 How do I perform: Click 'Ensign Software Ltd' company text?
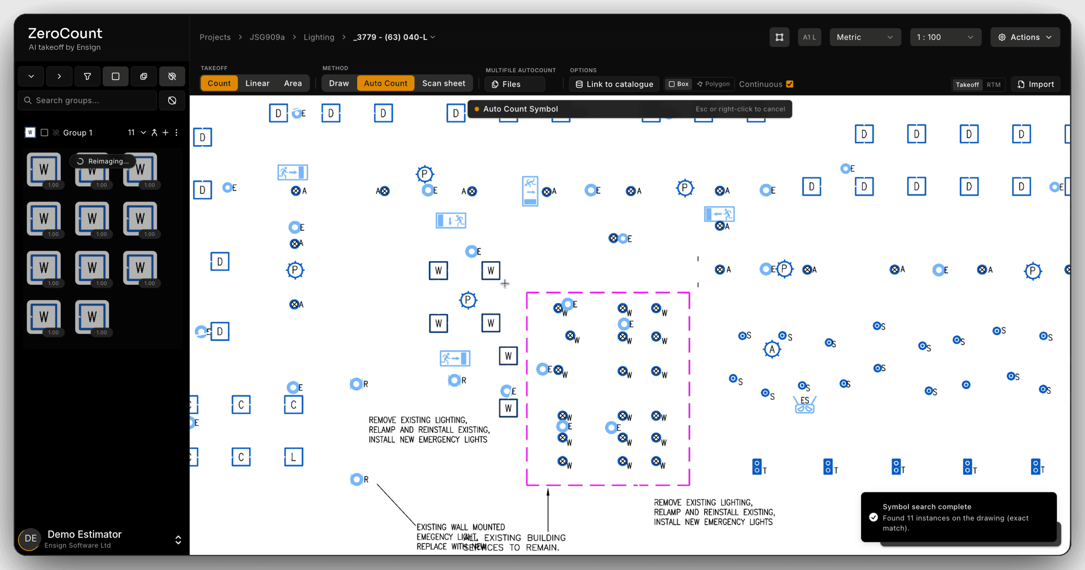coord(78,546)
